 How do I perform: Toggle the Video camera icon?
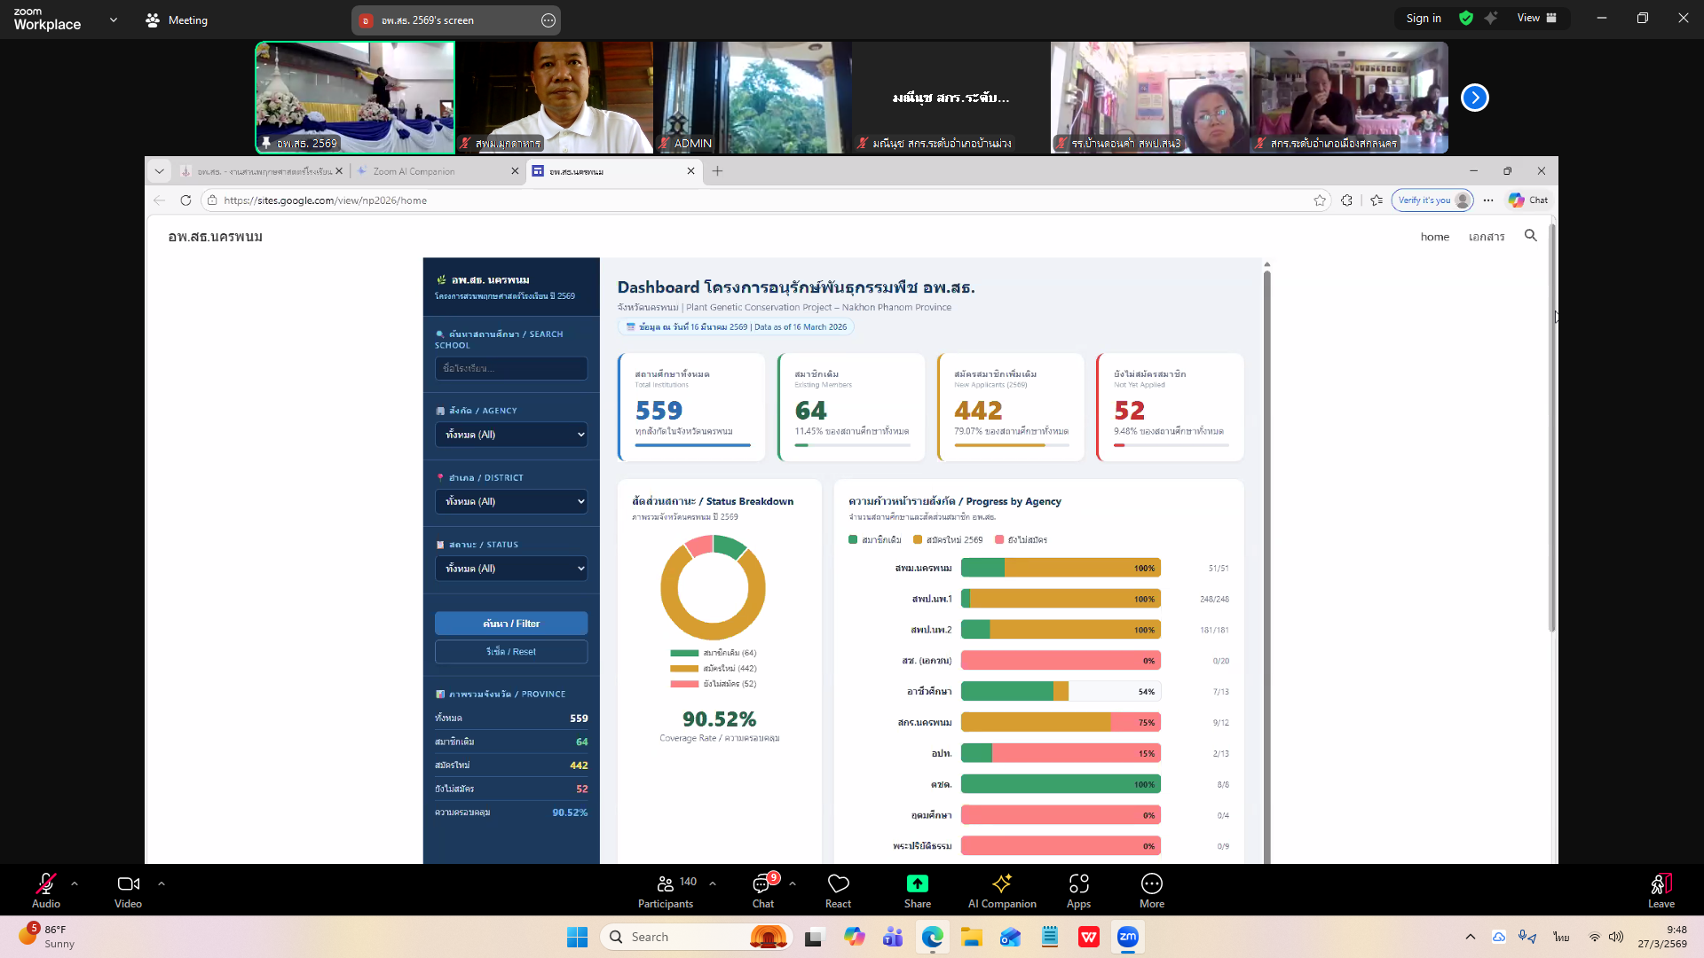point(128,883)
